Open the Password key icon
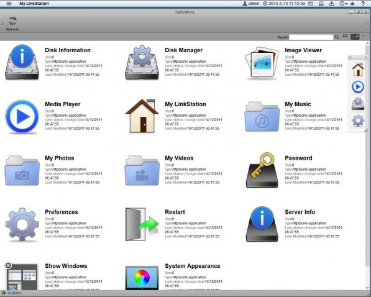 click(262, 170)
